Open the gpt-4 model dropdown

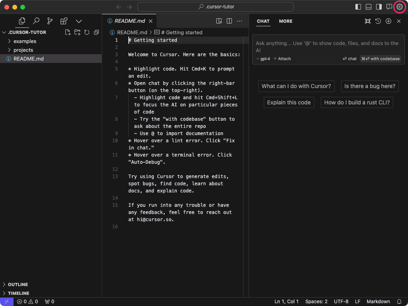263,59
